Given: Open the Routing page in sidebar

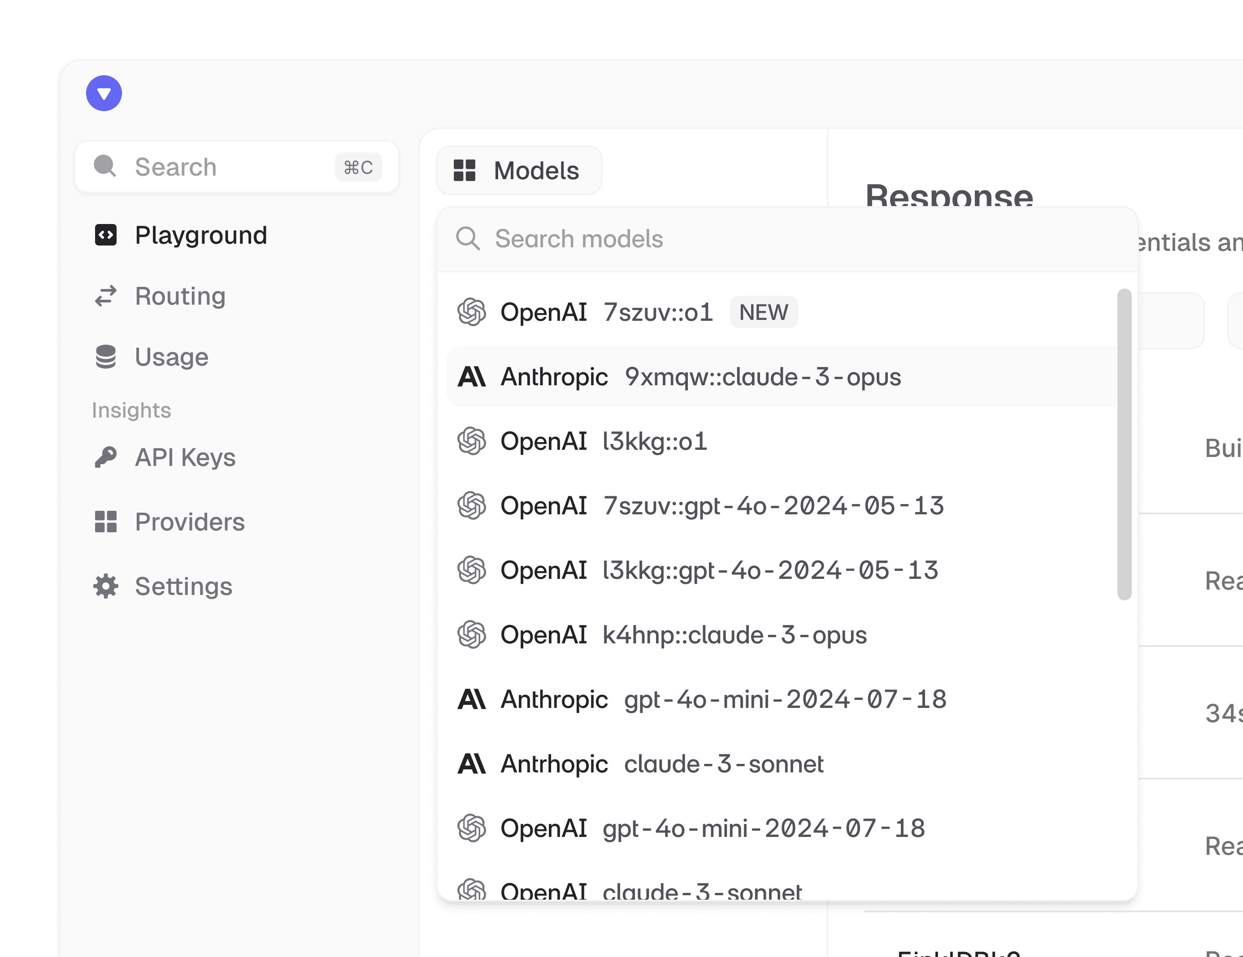Looking at the screenshot, I should tap(180, 296).
